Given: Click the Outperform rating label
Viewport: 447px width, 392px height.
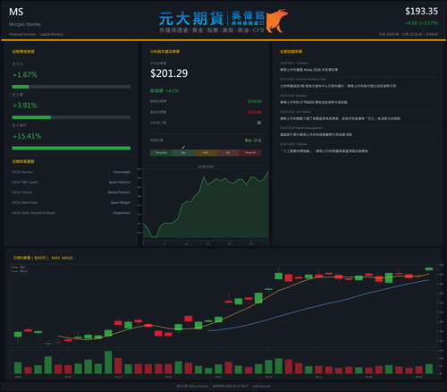Looking at the screenshot, I should tap(122, 213).
